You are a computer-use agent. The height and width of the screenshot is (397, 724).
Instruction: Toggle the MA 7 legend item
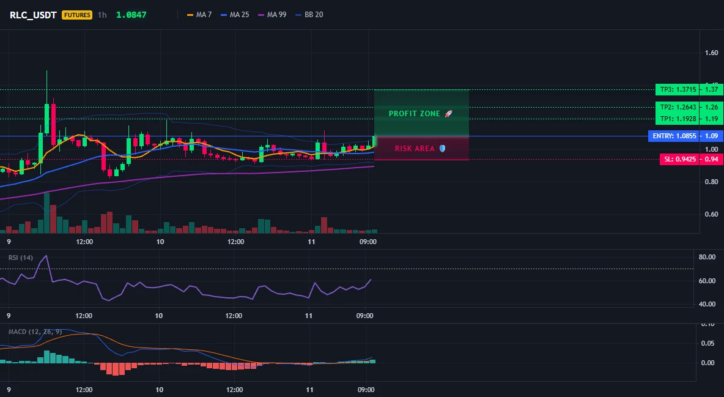tap(199, 15)
